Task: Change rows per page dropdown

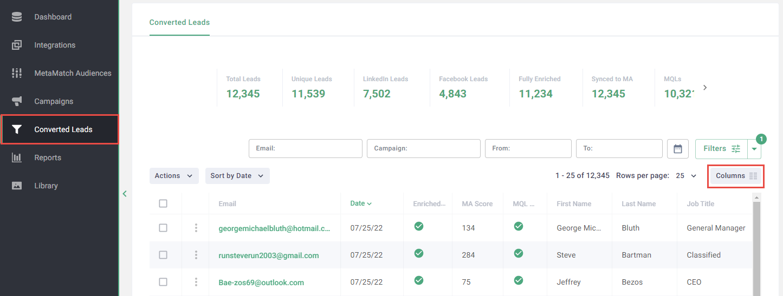Action: [x=686, y=176]
